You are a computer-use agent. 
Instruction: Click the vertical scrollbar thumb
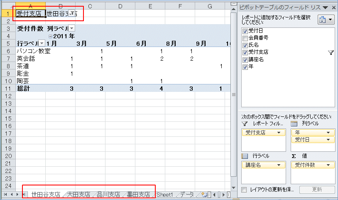pyautogui.click(x=233, y=94)
